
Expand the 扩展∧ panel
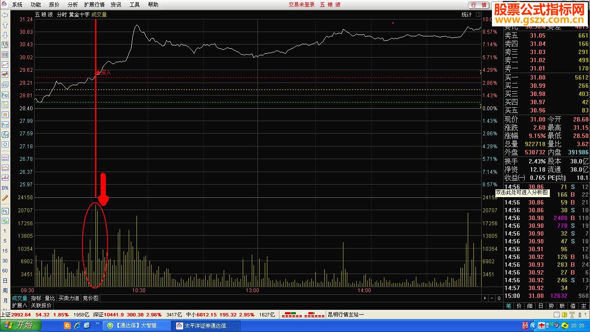tap(19, 305)
